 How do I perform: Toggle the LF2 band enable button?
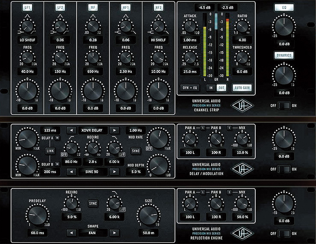60,8
